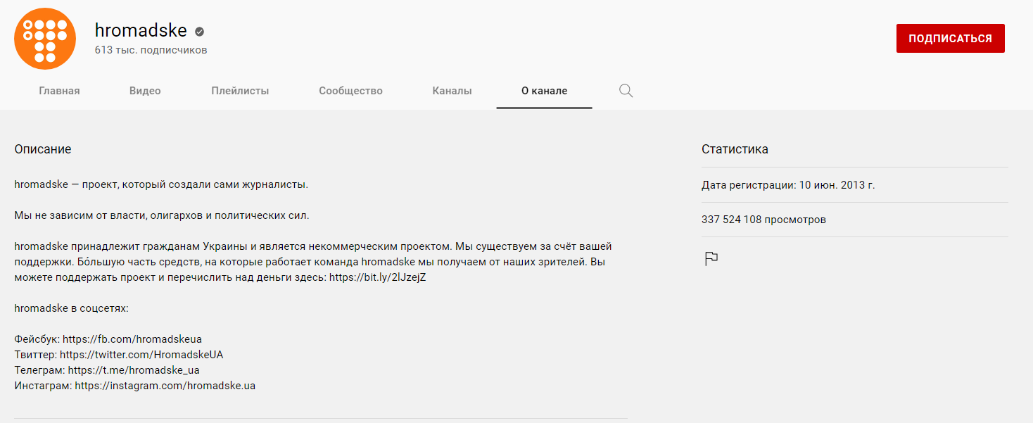This screenshot has width=1033, height=423.
Task: Click the 613 тыс. подписчиков count
Action: click(x=151, y=51)
